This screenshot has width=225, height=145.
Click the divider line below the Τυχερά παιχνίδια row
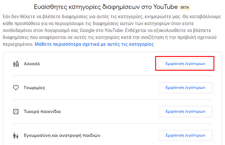coord(112,123)
